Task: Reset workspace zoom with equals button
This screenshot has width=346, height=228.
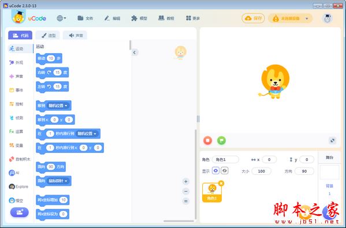Action: (186, 201)
